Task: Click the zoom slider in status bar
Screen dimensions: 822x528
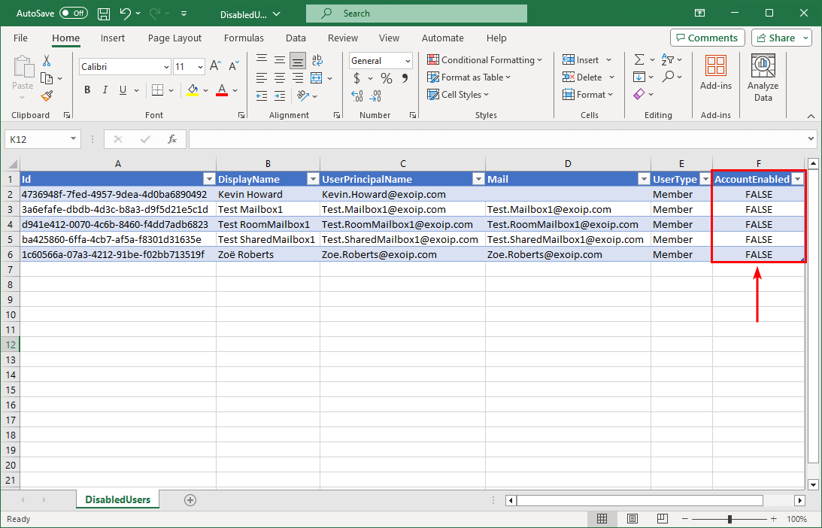Action: [x=729, y=519]
